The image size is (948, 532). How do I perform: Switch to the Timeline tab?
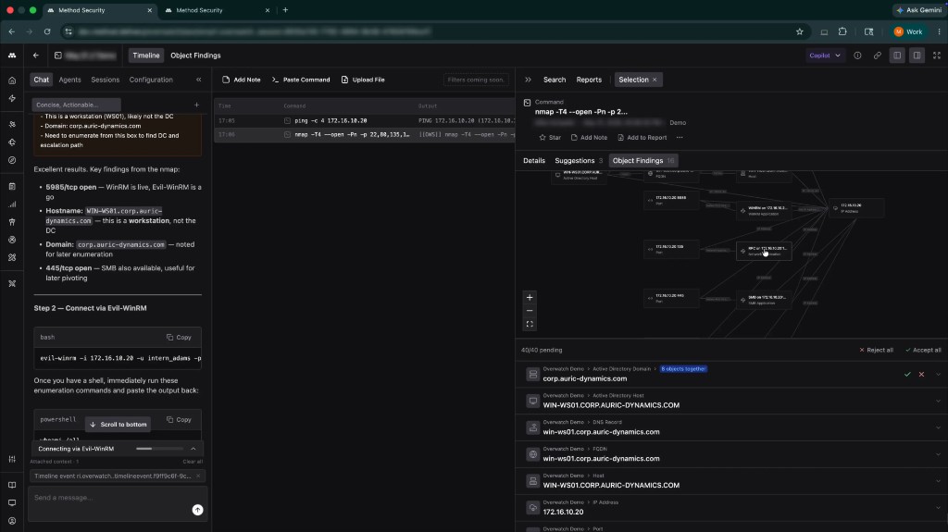145,55
